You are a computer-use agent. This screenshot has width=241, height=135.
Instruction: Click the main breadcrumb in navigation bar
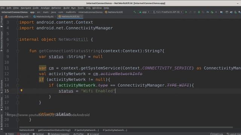(x=46, y=12)
